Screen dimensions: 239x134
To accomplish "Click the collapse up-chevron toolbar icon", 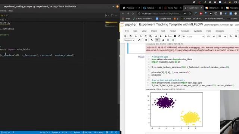I will coord(225,36).
